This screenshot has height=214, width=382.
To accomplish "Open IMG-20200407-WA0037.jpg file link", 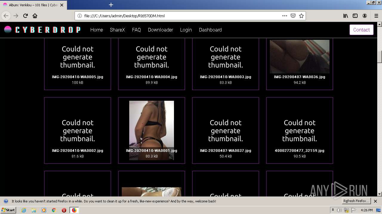I will coord(226,150).
